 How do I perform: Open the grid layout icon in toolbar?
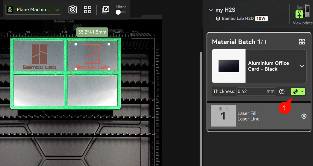(x=88, y=9)
